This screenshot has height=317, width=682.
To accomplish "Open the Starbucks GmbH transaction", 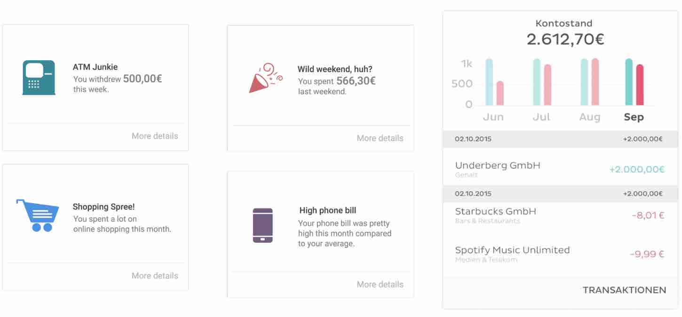I will point(560,215).
